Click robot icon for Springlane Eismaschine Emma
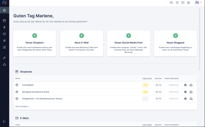205x127 pixels. point(191,92)
